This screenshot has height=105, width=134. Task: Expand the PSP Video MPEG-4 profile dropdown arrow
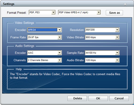(x=99, y=12)
